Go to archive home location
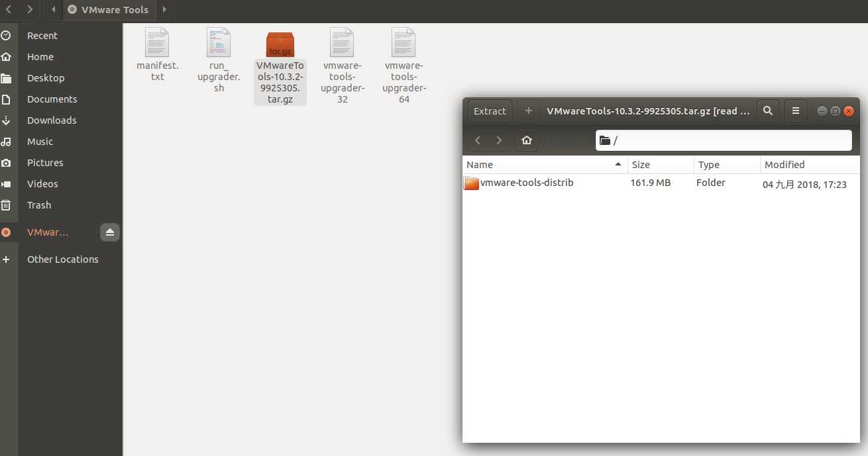This screenshot has width=868, height=456. coord(527,140)
